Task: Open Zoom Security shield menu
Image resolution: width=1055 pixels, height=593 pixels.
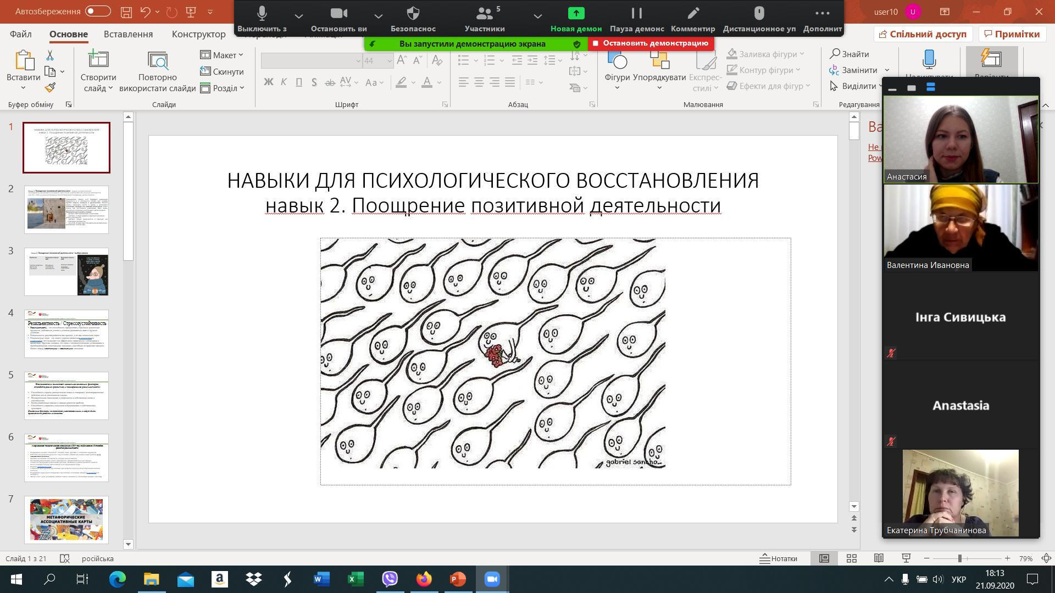Action: [x=413, y=19]
